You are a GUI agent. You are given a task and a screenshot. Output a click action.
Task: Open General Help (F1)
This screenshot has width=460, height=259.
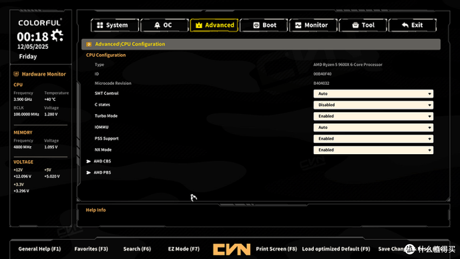point(40,249)
